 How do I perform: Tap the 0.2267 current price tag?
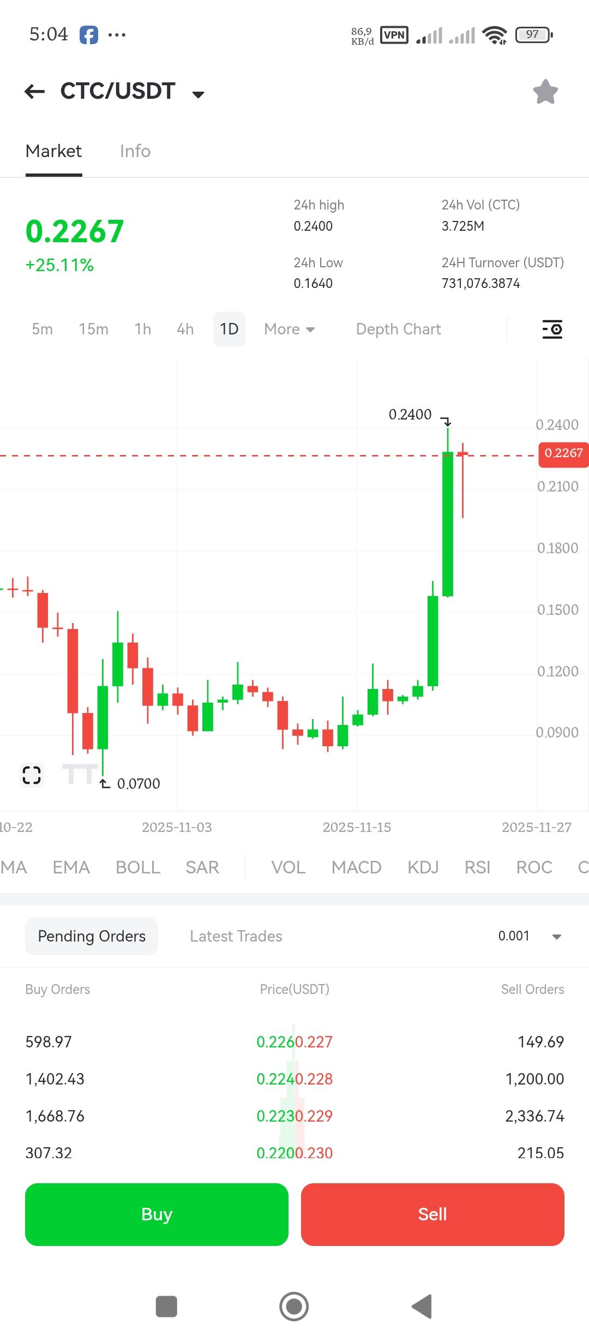point(563,454)
